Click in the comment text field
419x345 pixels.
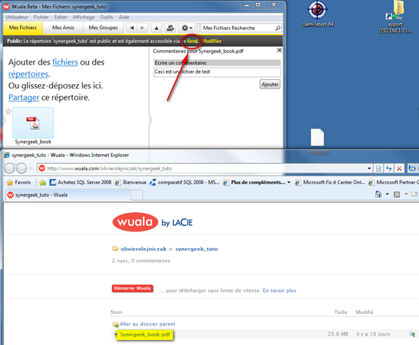pos(217,72)
